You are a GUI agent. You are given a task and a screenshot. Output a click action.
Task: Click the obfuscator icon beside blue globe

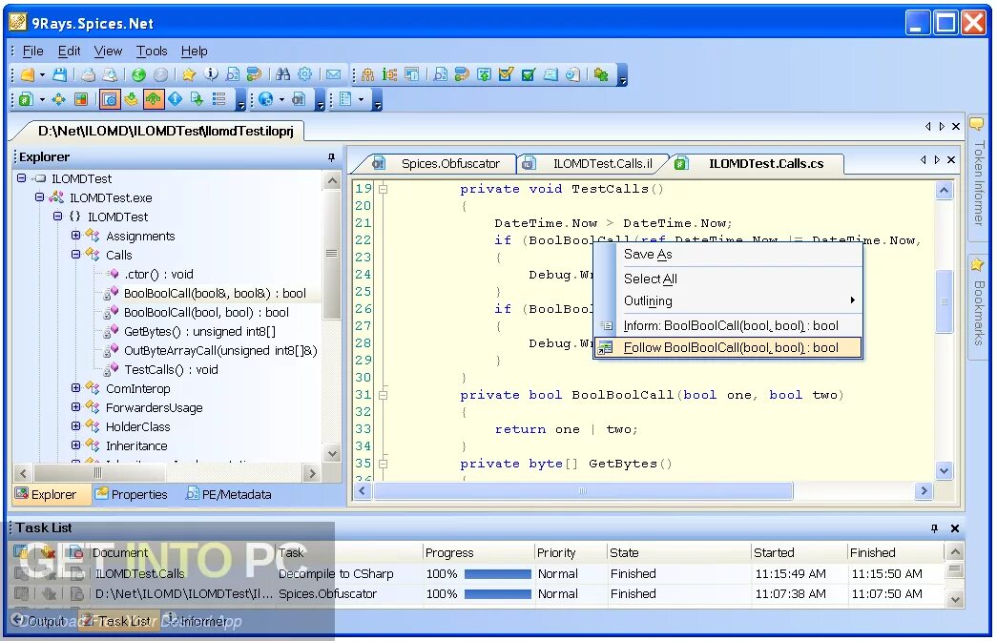click(x=299, y=99)
